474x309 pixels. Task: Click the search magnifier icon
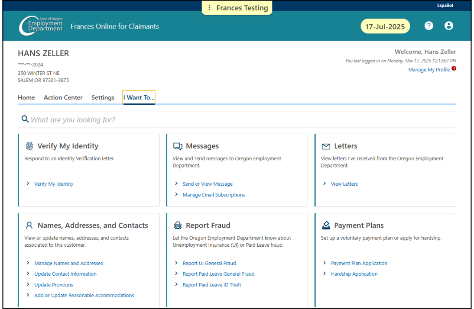(25, 119)
